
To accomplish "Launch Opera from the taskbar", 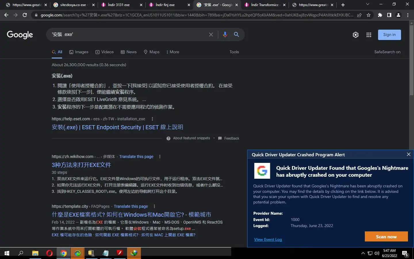I will pyautogui.click(x=49, y=253).
